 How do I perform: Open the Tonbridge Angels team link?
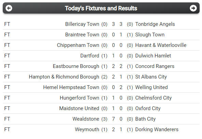pyautogui.click(x=155, y=24)
